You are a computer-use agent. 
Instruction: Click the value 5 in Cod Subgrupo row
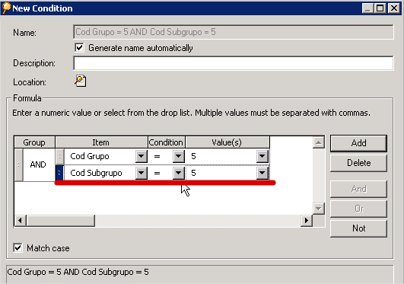point(194,173)
